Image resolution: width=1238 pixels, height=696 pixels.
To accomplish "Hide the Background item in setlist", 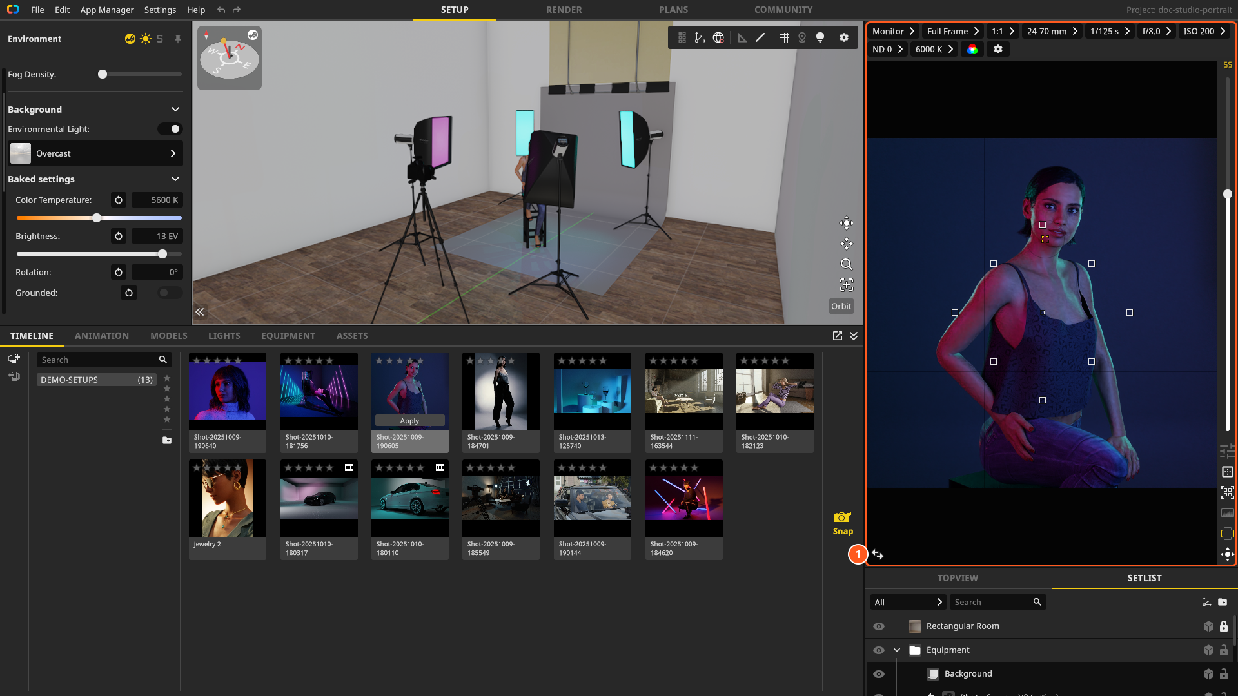I will point(879,674).
